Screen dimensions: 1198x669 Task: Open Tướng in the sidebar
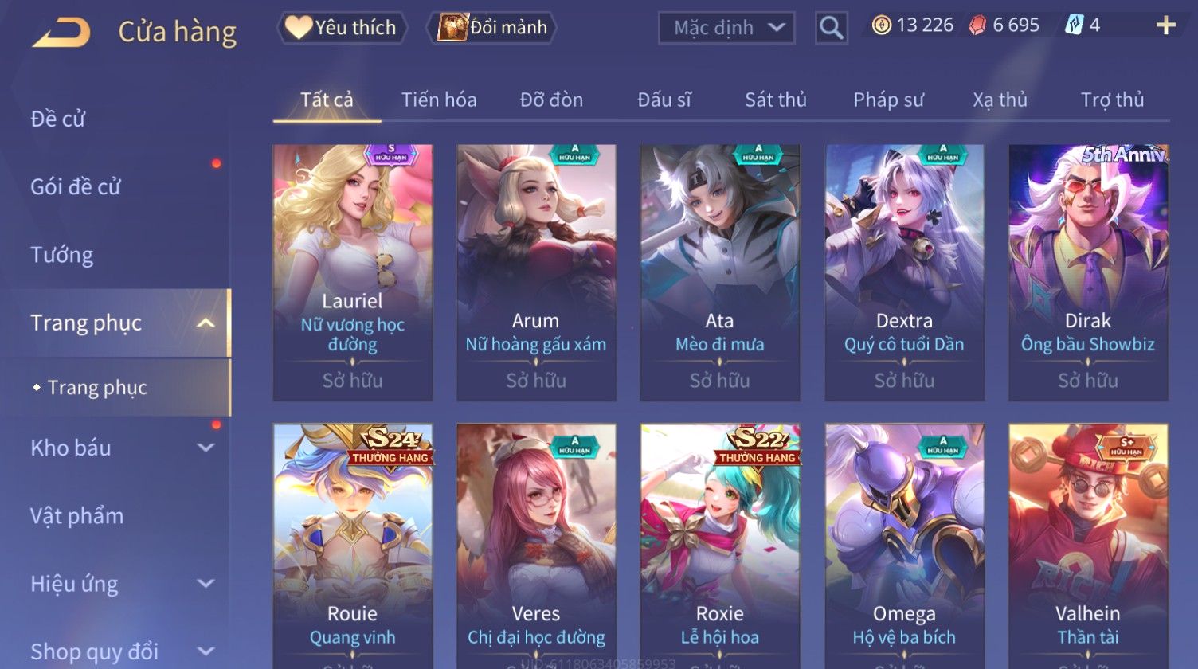[62, 255]
